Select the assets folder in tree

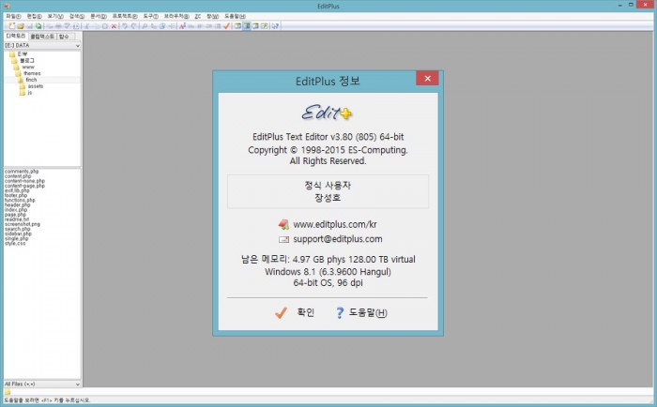click(36, 86)
